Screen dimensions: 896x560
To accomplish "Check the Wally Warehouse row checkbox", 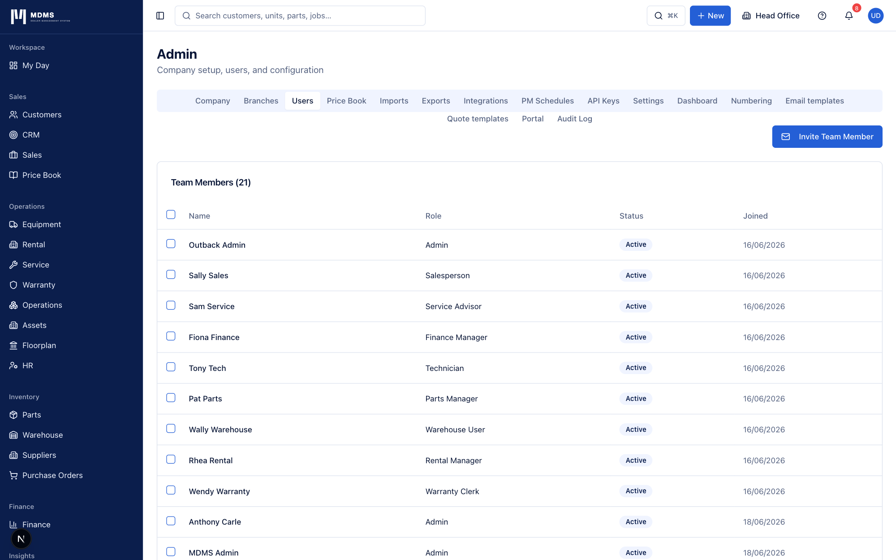I will pyautogui.click(x=171, y=429).
